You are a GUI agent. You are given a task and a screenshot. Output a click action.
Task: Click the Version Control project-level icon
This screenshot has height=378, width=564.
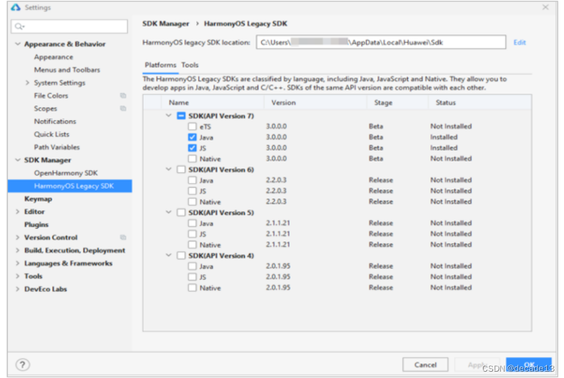pos(123,237)
